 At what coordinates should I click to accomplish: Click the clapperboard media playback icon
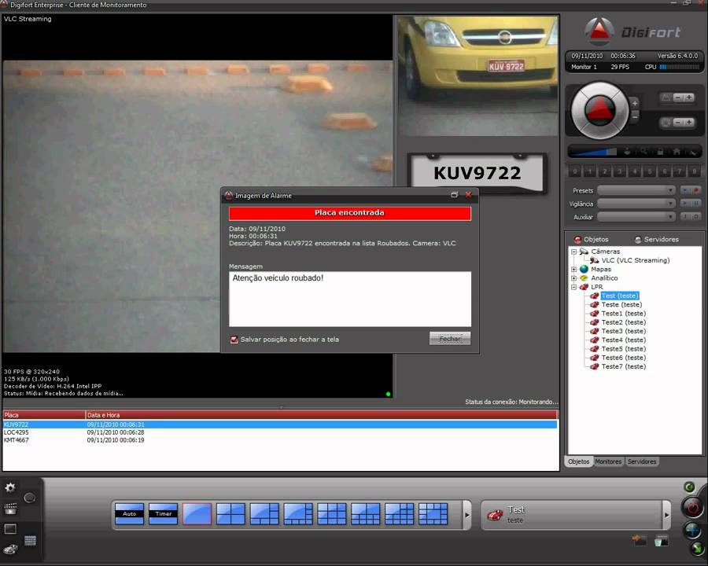coord(10,509)
